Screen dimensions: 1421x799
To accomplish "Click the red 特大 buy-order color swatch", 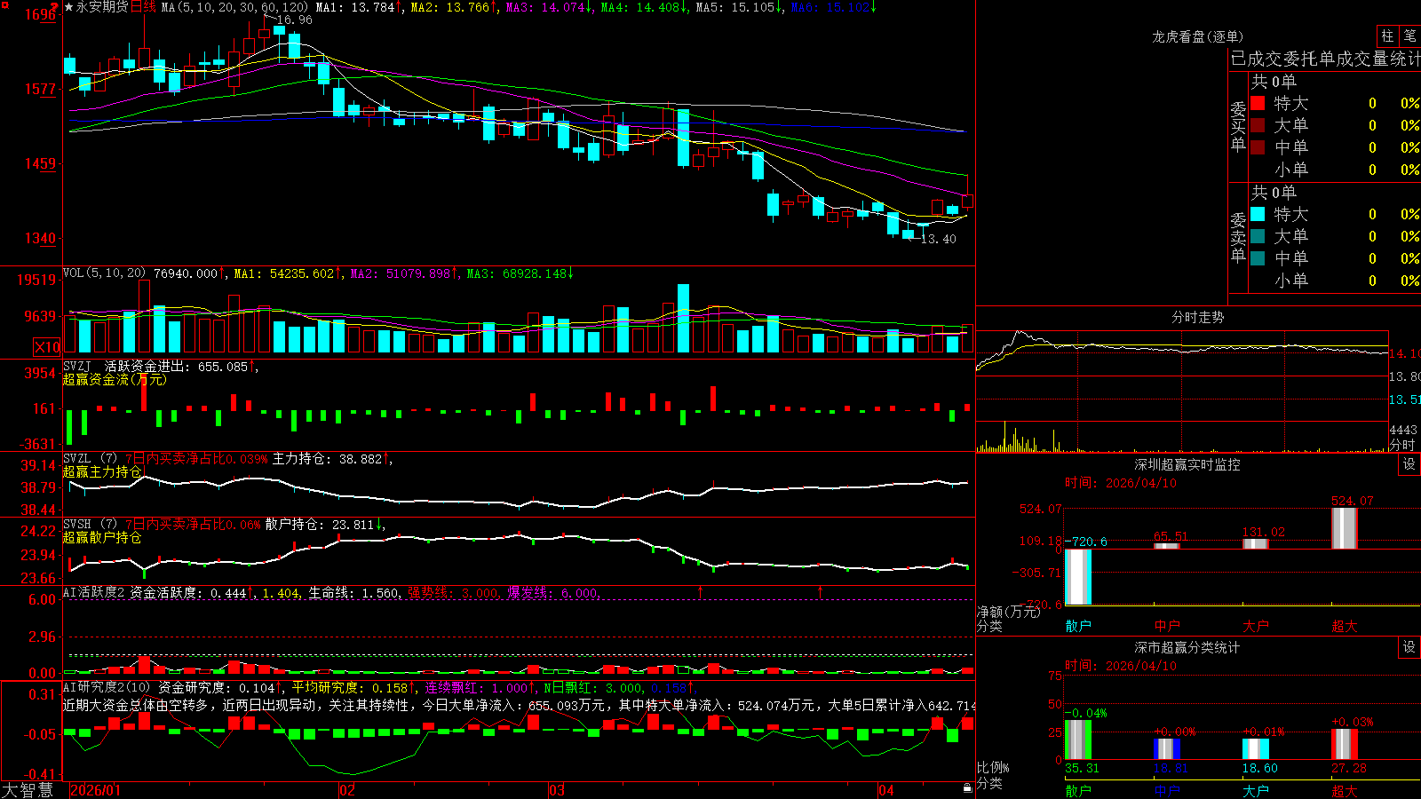I will click(1258, 103).
